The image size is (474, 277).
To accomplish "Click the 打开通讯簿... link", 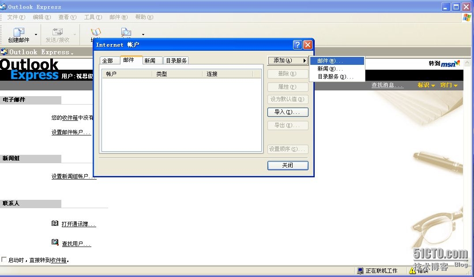I will (x=79, y=224).
